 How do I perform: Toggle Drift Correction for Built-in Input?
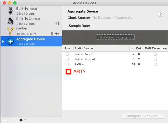155,54
